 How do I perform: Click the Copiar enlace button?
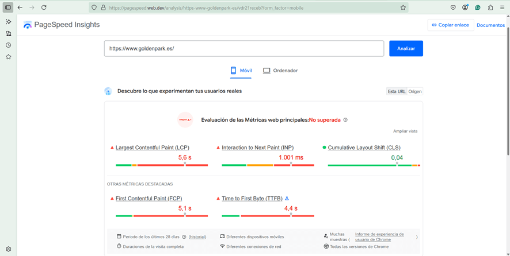[x=451, y=25]
